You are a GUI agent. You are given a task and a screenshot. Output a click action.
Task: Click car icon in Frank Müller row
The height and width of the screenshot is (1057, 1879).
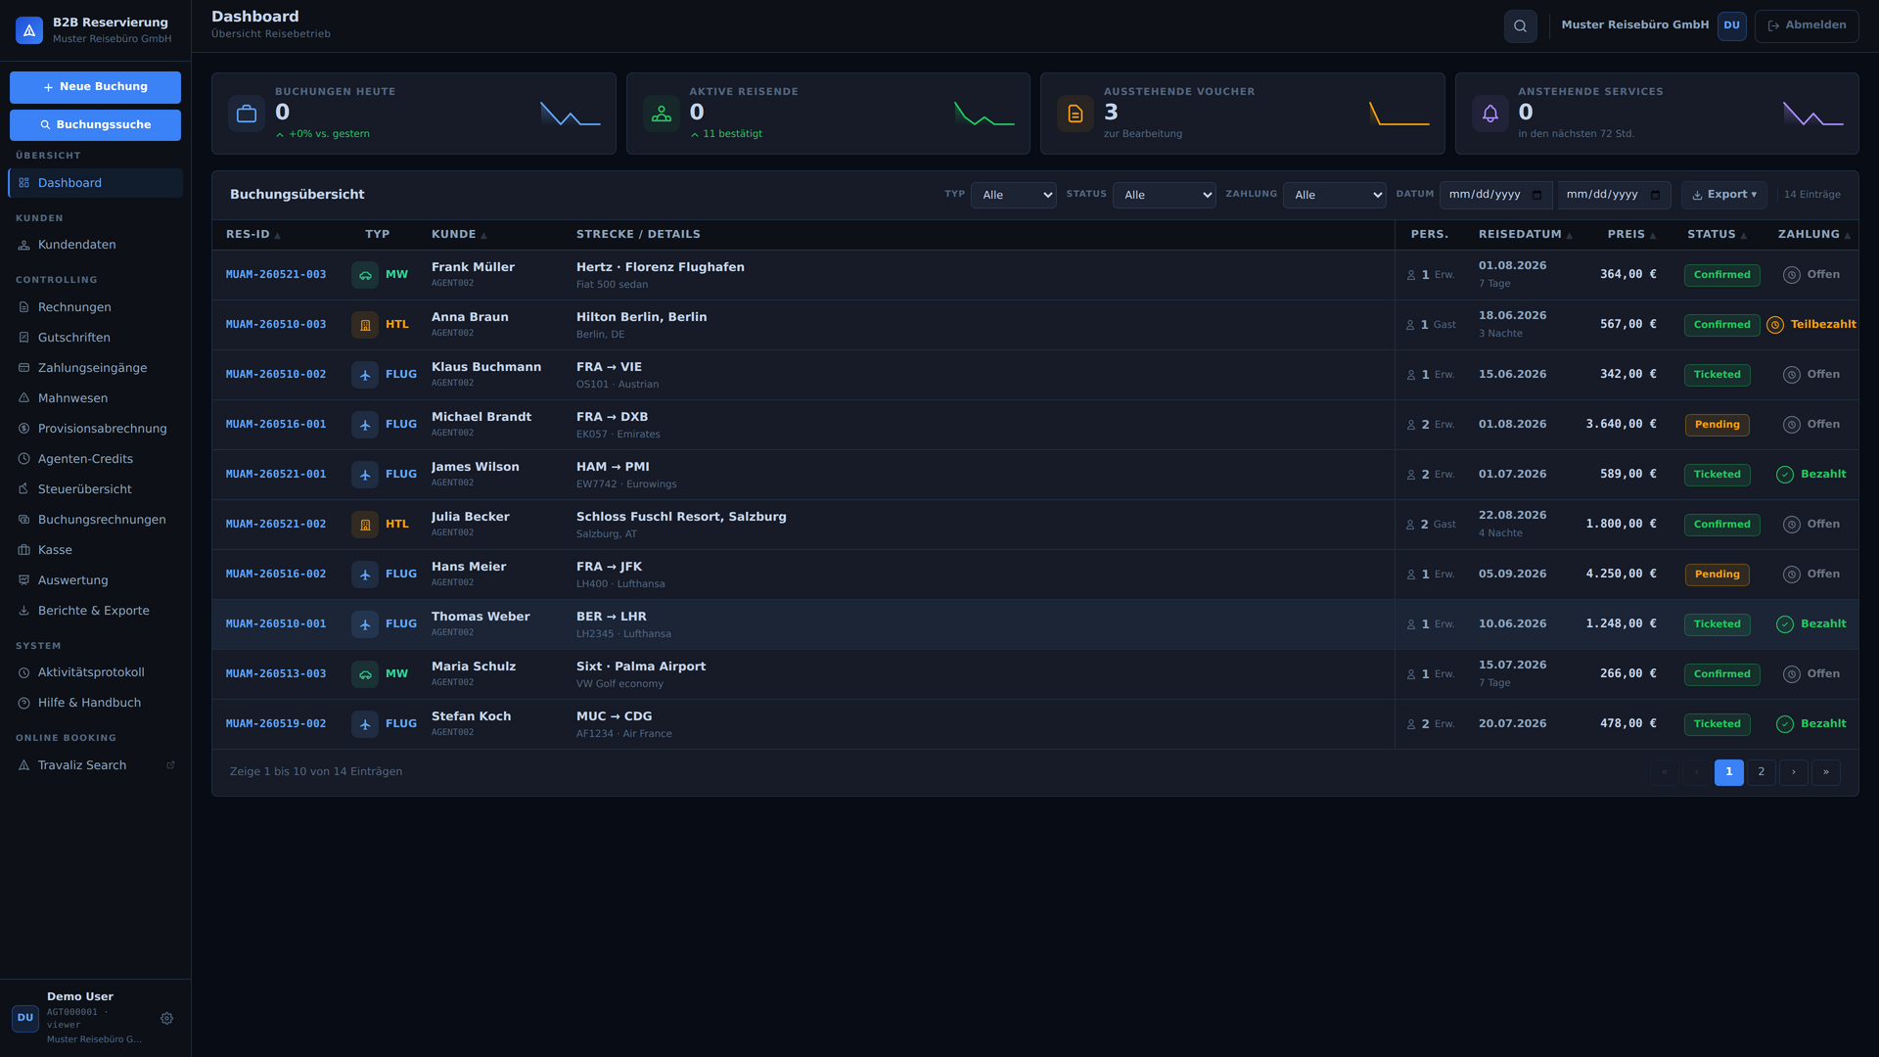[x=365, y=275]
